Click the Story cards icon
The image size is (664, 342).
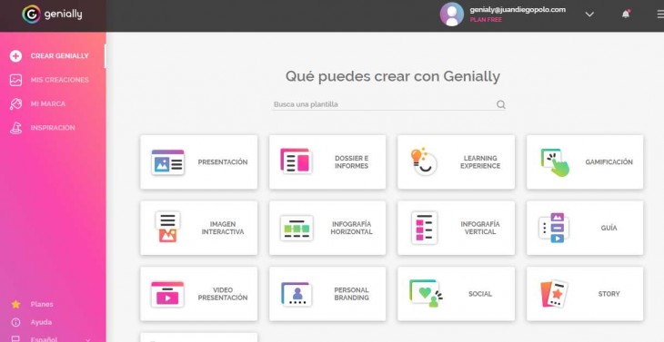pos(554,293)
